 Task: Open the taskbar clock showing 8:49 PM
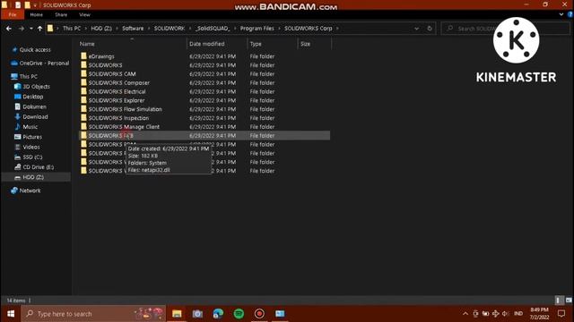pos(539,314)
